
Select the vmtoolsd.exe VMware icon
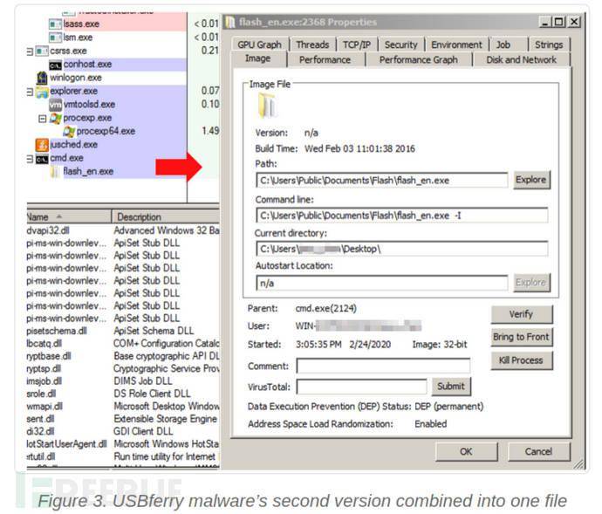click(55, 104)
